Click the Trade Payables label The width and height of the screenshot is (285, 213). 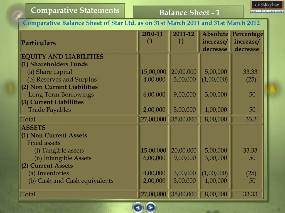click(50, 110)
